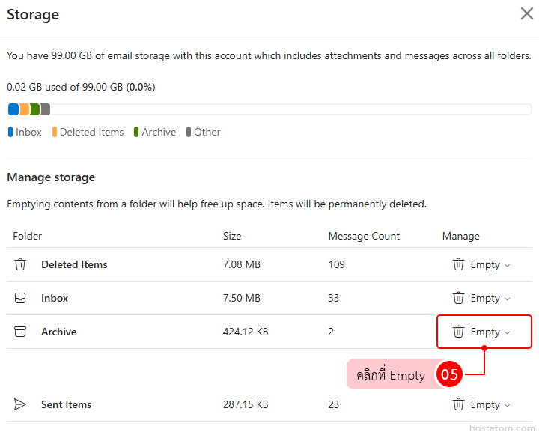Expand Empty options chevron for Deleted Items
This screenshot has height=435, width=539.
point(507,265)
